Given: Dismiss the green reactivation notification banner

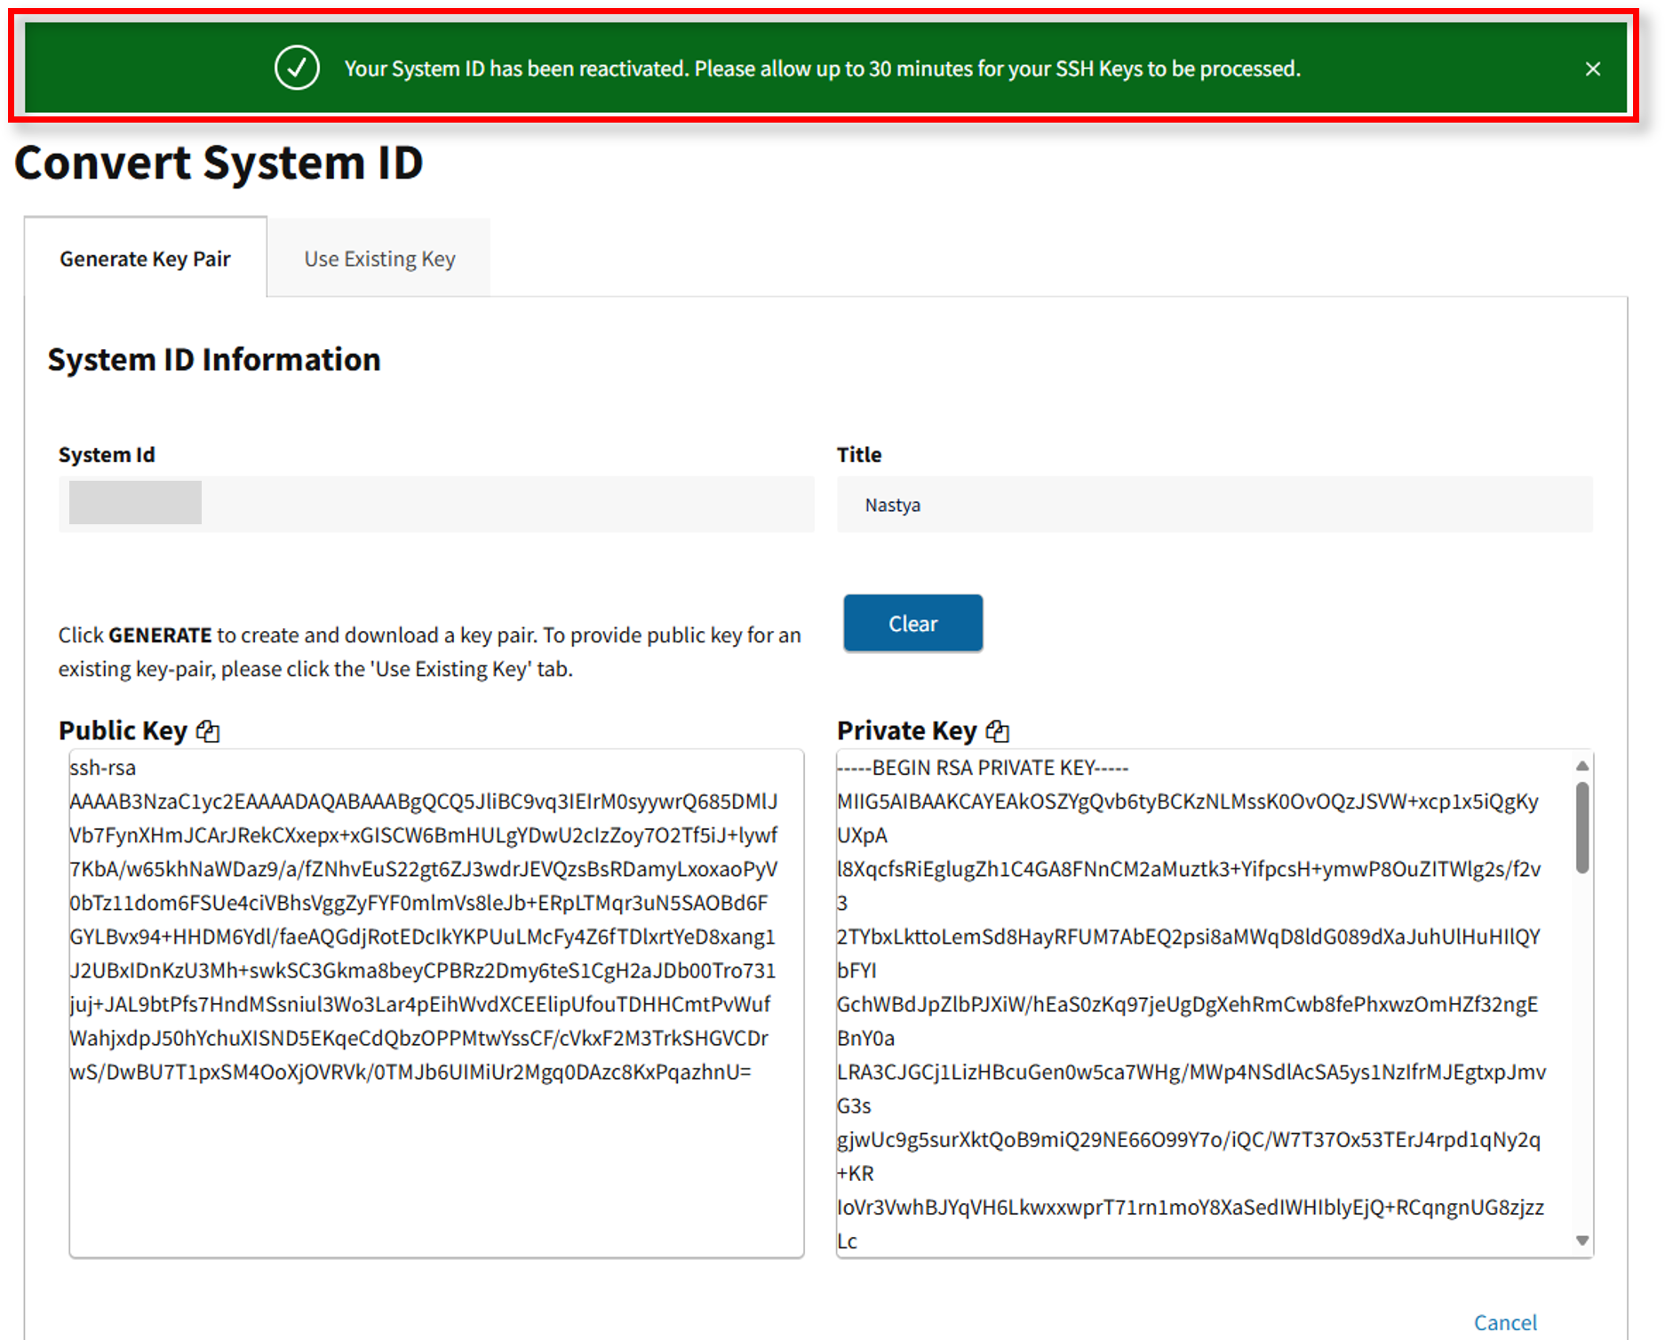Looking at the screenshot, I should 1592,69.
